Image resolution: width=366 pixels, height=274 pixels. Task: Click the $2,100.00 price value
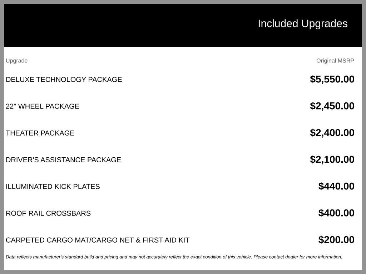point(332,159)
